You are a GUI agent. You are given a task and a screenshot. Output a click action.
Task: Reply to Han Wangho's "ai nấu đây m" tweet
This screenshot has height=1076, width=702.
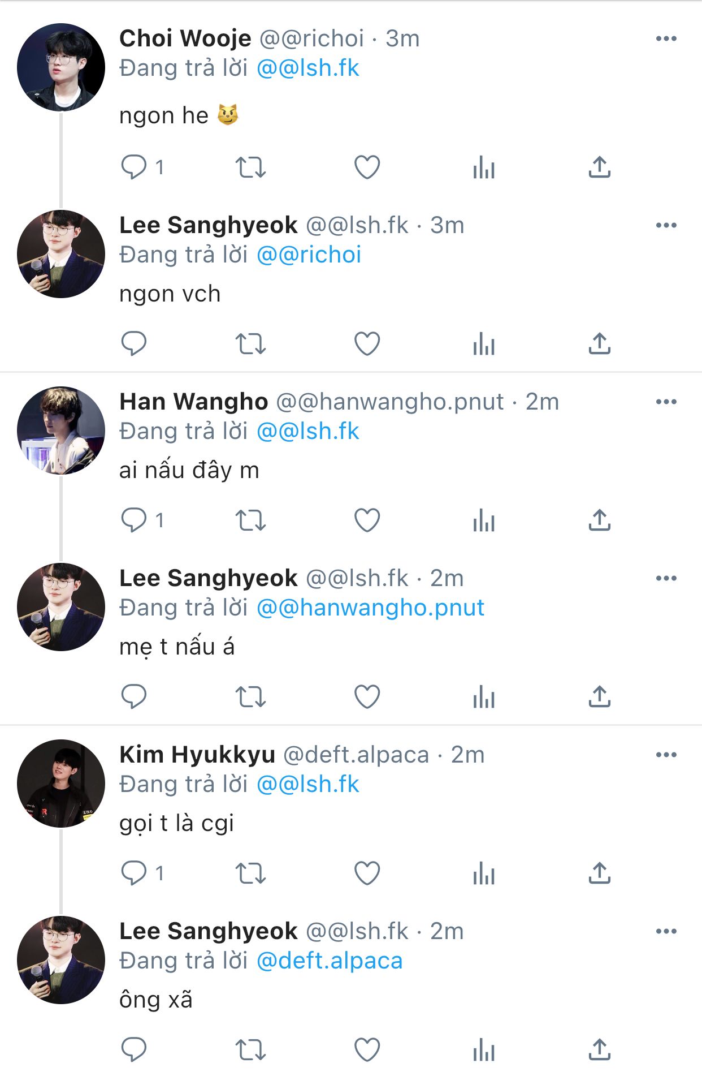point(134,520)
